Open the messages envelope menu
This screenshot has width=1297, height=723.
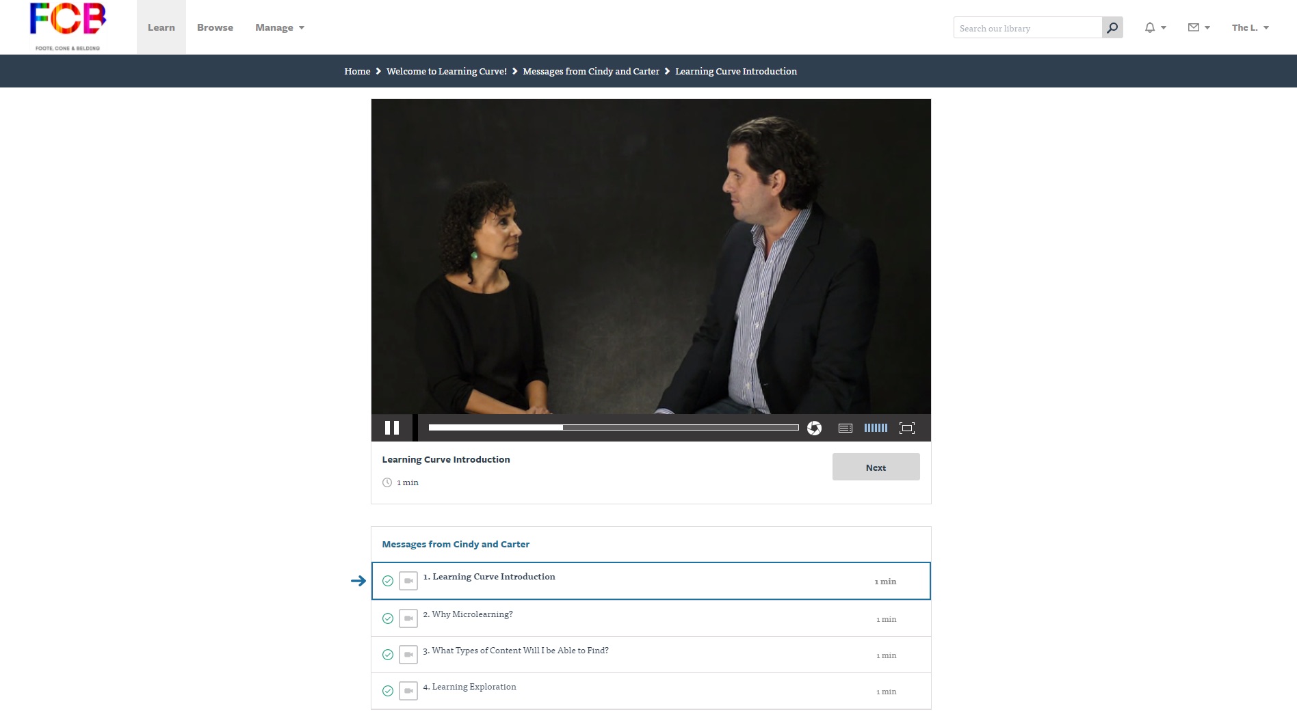pyautogui.click(x=1198, y=28)
